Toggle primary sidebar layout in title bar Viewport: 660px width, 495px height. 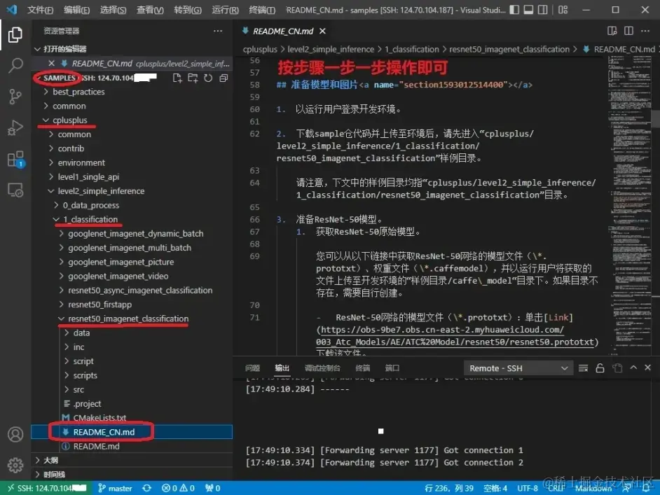click(x=514, y=10)
